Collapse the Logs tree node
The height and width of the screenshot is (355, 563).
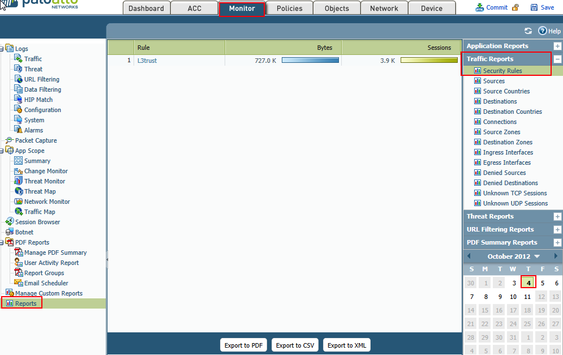(x=2, y=49)
